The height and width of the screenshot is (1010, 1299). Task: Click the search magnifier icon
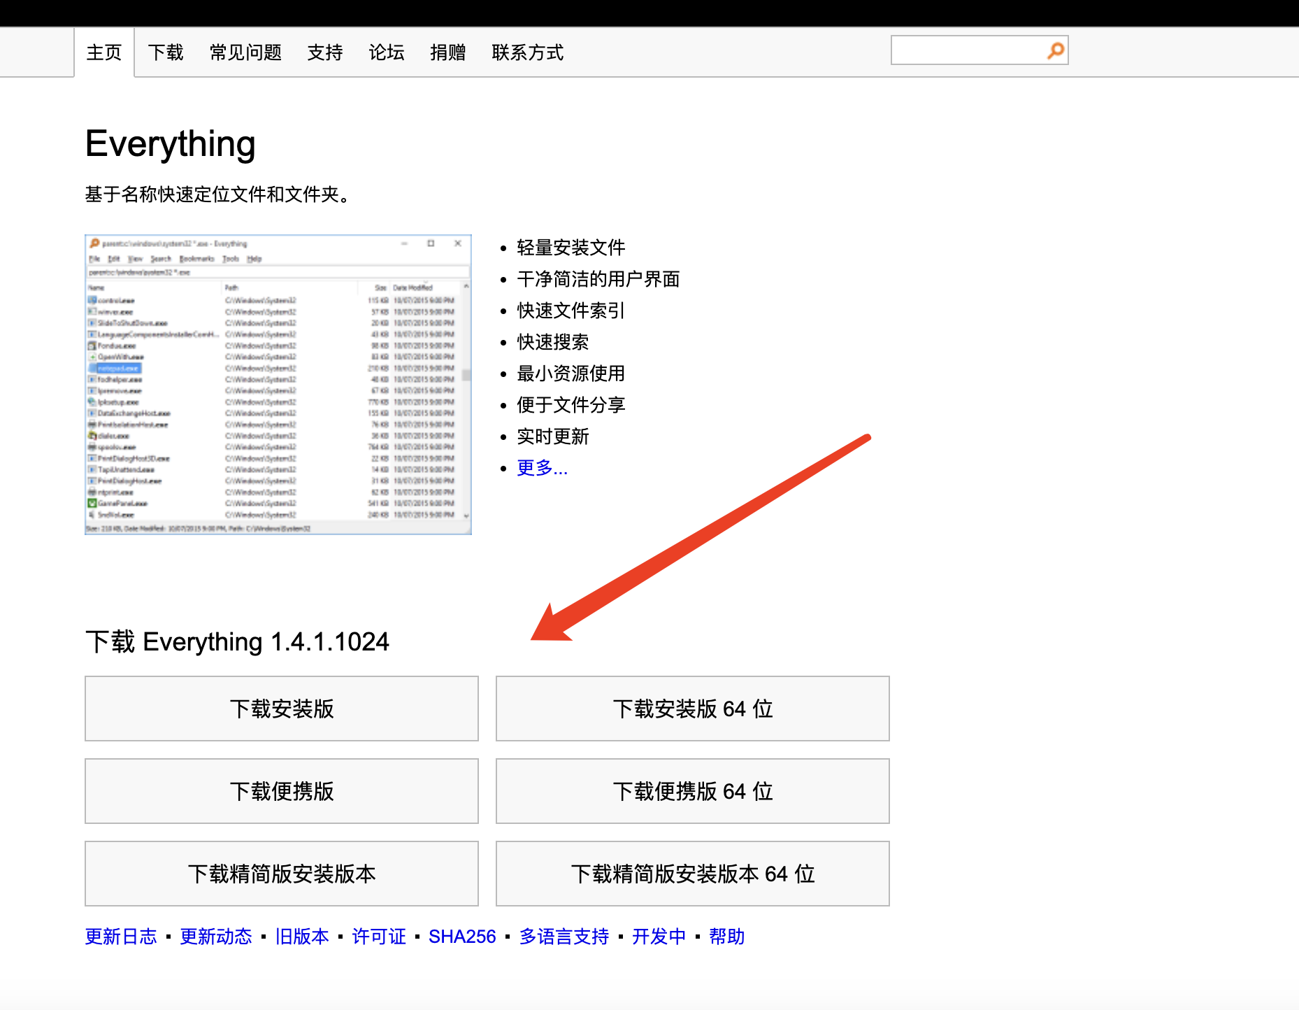(1055, 50)
